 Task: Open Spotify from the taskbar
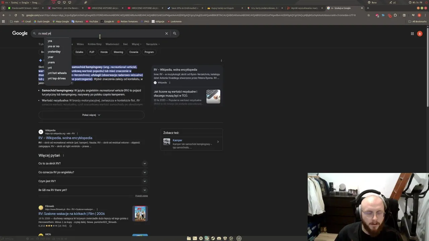201,238
